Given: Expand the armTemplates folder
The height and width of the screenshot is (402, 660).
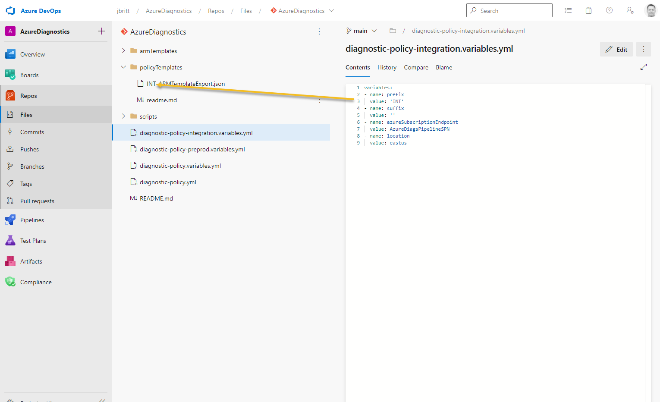Looking at the screenshot, I should tap(123, 51).
